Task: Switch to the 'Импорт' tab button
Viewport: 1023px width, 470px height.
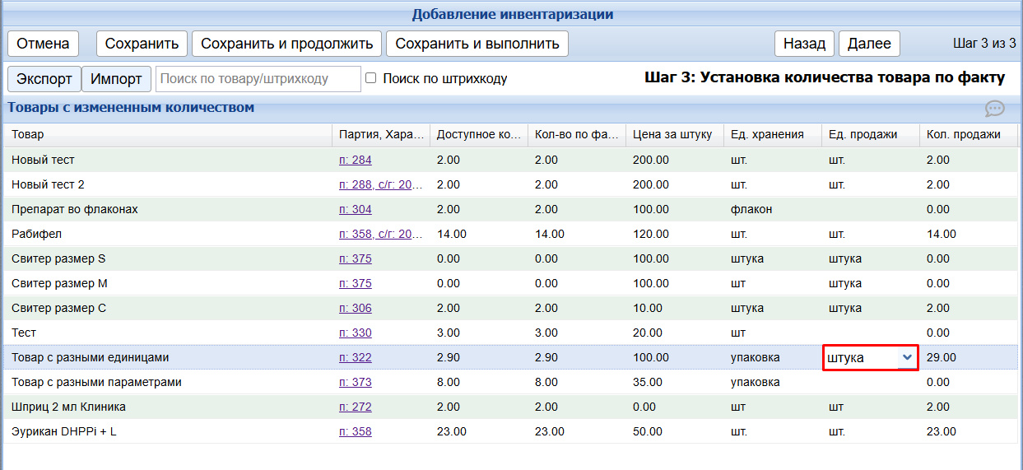Action: click(x=116, y=79)
